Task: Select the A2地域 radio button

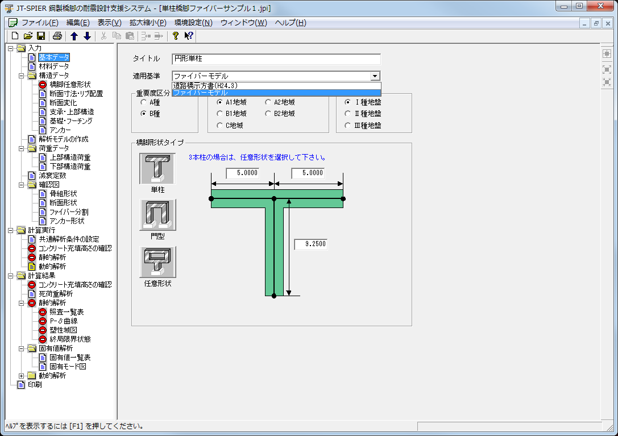Action: coord(268,103)
